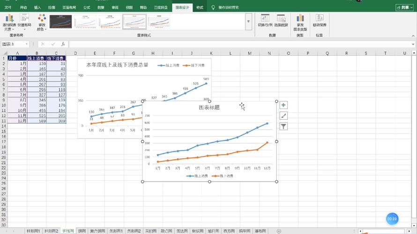Viewport: 417px width, 234px height.
Task: Apply the dark background chart style thumbnail
Action: pyautogui.click(x=60, y=22)
